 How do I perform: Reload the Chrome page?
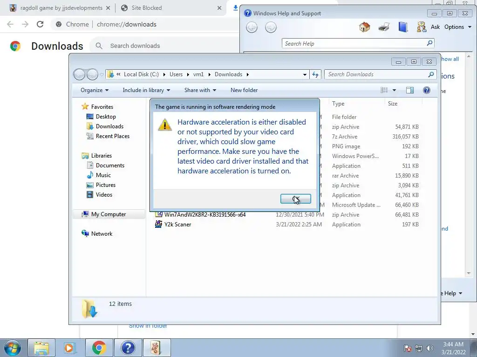coord(40,24)
